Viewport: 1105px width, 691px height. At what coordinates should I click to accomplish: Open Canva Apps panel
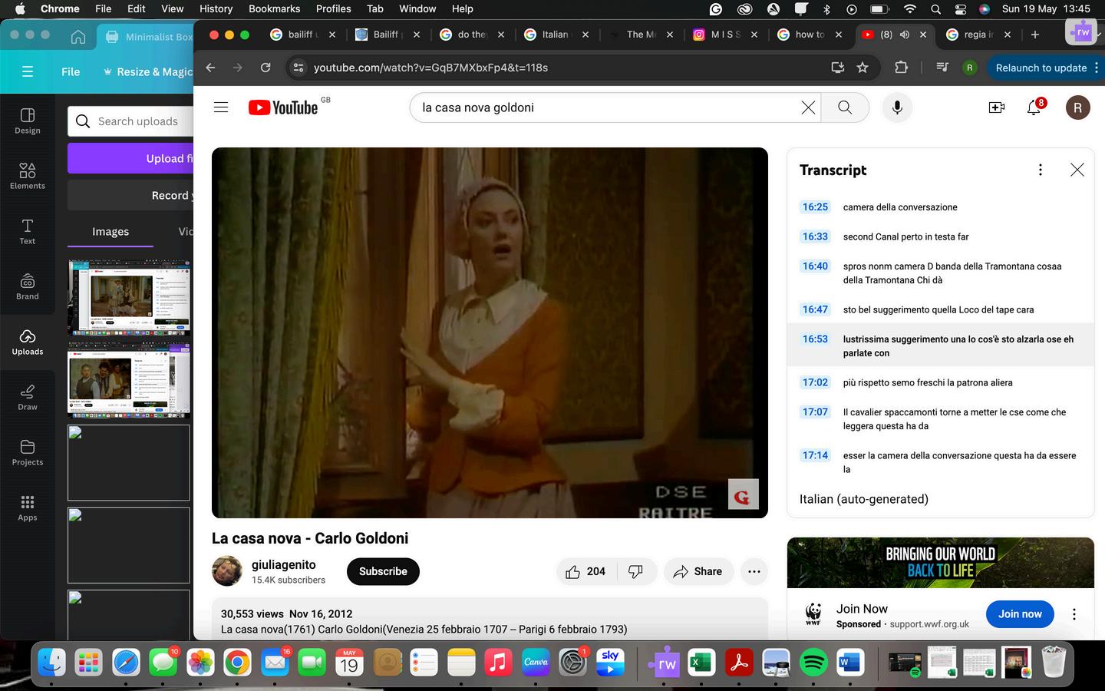tap(28, 508)
